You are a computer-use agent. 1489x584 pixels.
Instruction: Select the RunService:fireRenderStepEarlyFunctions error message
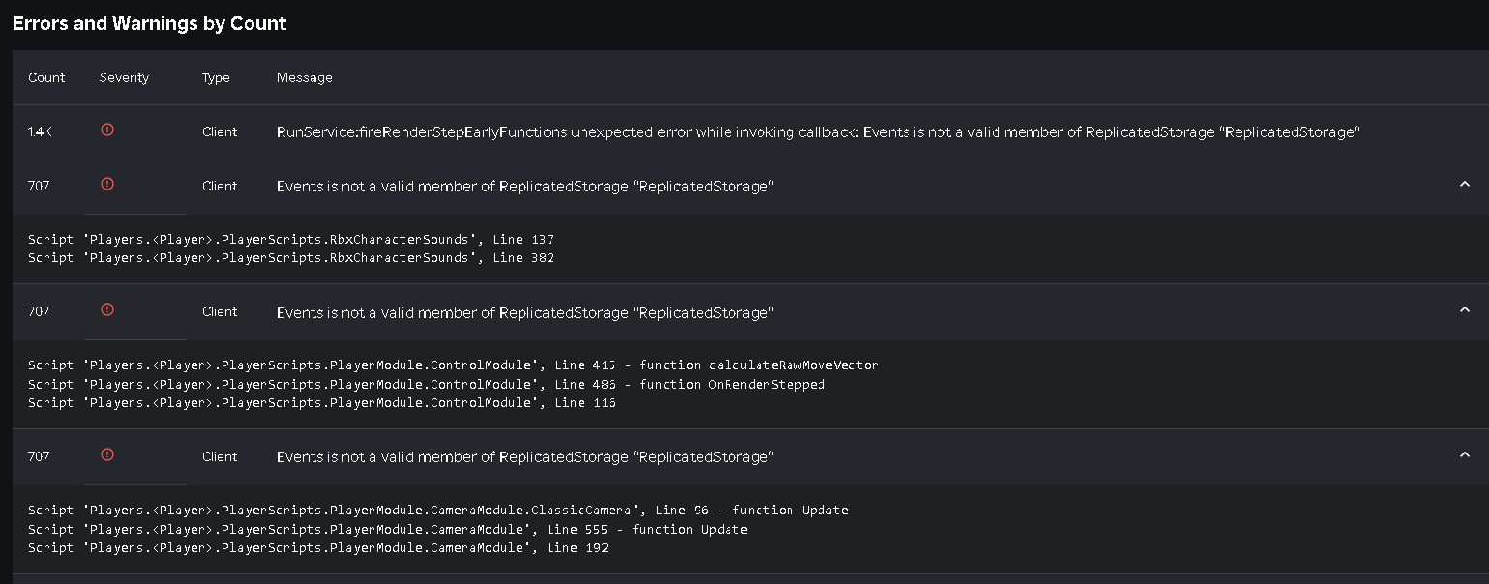point(819,131)
